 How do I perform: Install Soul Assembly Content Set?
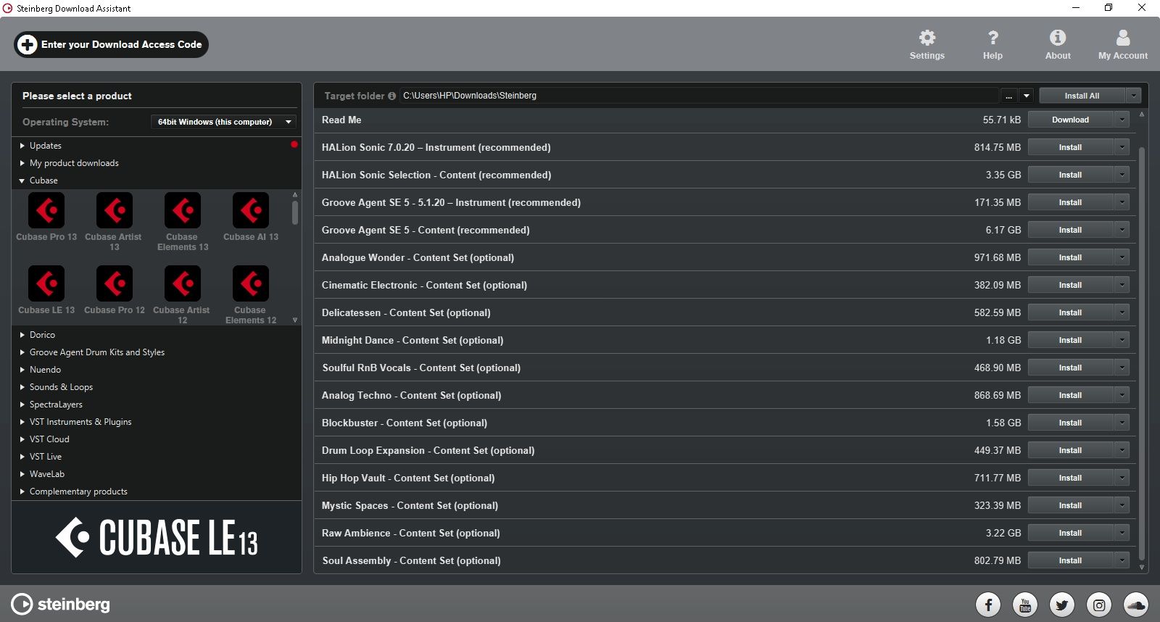pyautogui.click(x=1070, y=560)
